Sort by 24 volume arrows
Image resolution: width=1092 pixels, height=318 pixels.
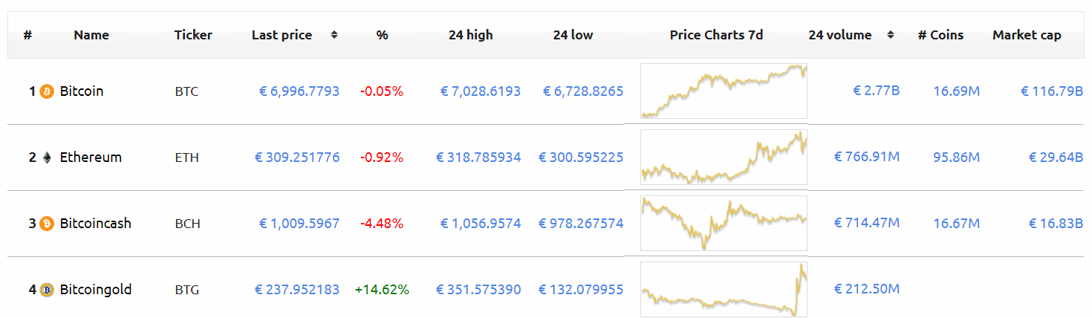891,35
